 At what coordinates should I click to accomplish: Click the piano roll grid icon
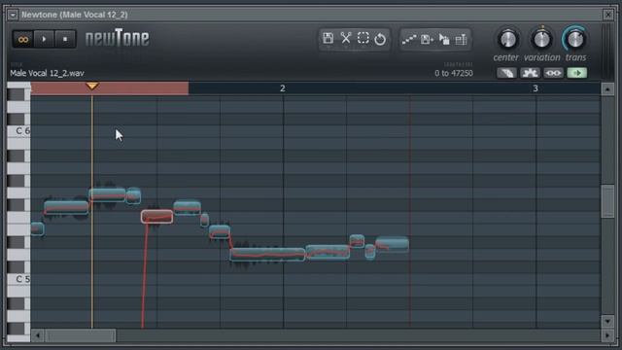pyautogui.click(x=461, y=39)
